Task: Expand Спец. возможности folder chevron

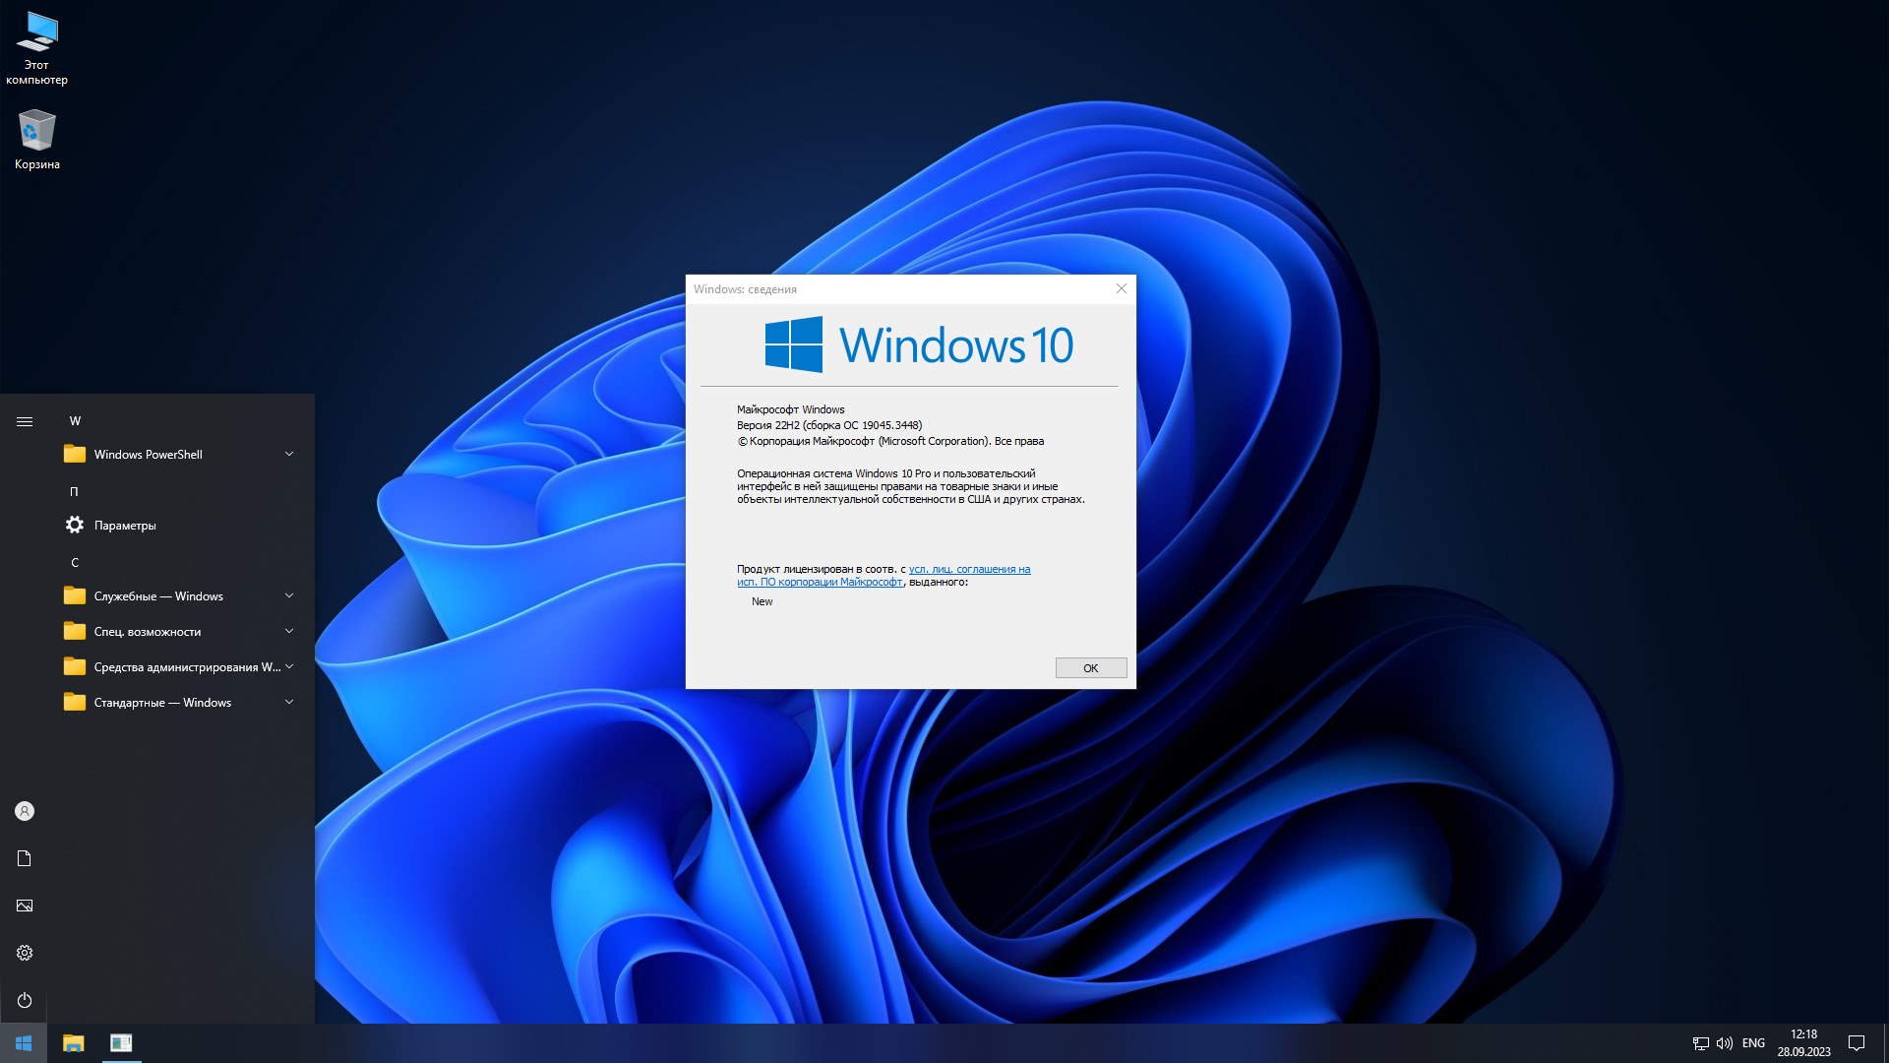Action: 289,631
